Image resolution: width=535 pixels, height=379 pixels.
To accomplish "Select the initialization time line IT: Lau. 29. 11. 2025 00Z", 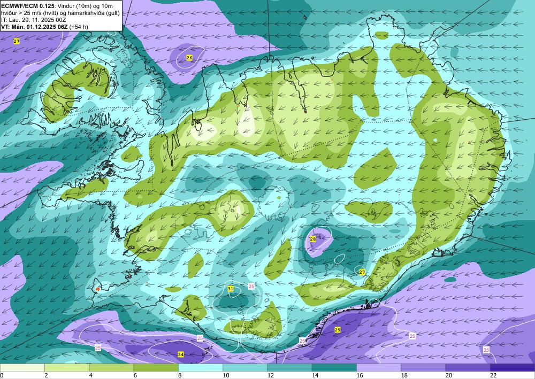I will pos(33,20).
